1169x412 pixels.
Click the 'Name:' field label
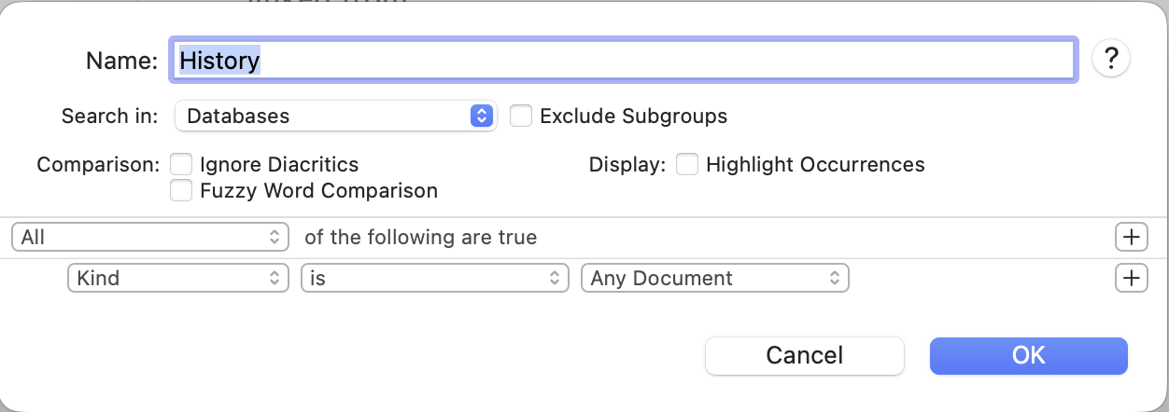coord(121,61)
